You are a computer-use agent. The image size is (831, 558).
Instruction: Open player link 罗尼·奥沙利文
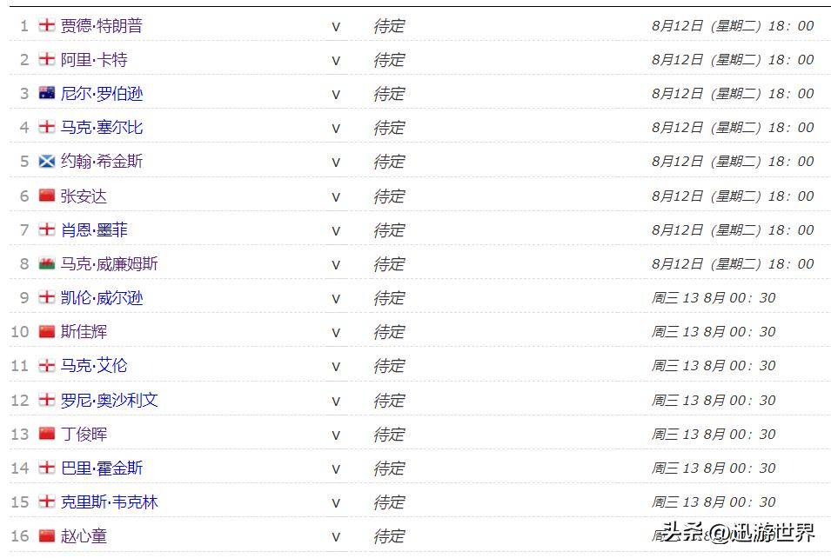(x=109, y=400)
